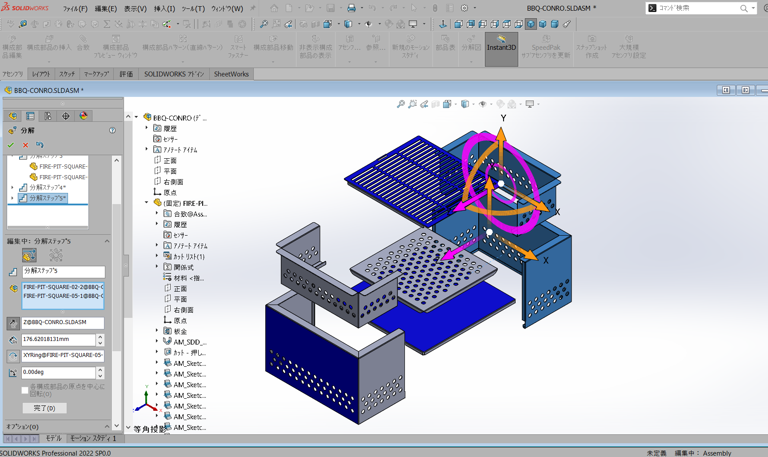Open the FeatureManager design tree tab
Viewport: 768px width, 457px height.
[13, 116]
